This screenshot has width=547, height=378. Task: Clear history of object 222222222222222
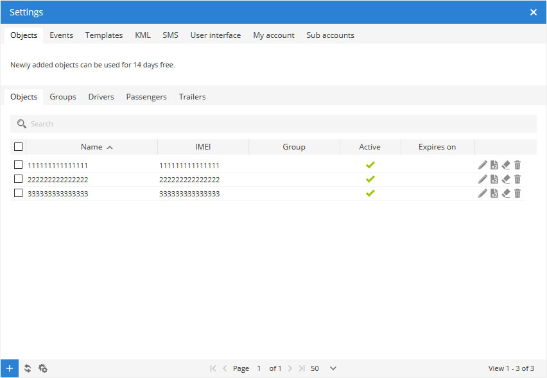pos(506,179)
